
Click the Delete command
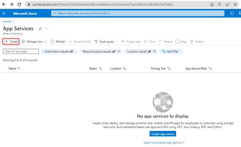[197, 41]
